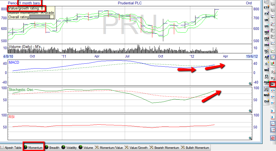Open the Bullish Momentum tab
Image resolution: width=276 pixels, height=151 pixels.
(195, 148)
